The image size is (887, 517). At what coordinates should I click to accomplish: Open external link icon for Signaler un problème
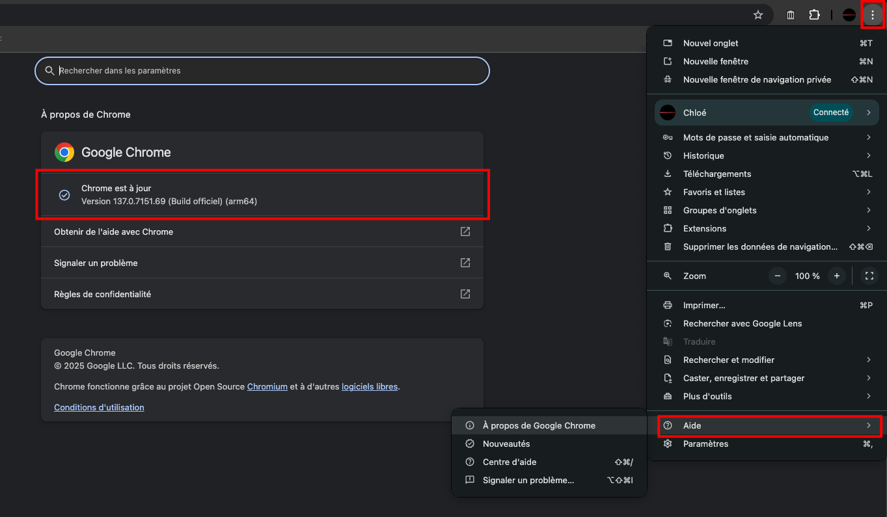(x=465, y=263)
